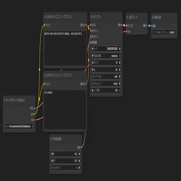Collapse the upper CLIPテキストエンコード node via its title dot

[45, 17]
